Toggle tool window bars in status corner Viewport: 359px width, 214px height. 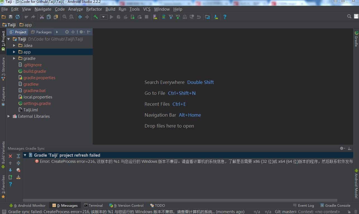[x=4, y=212]
